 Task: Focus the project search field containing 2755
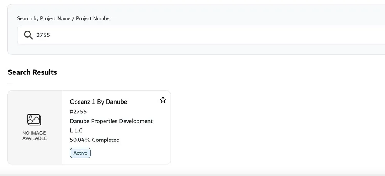pos(201,35)
